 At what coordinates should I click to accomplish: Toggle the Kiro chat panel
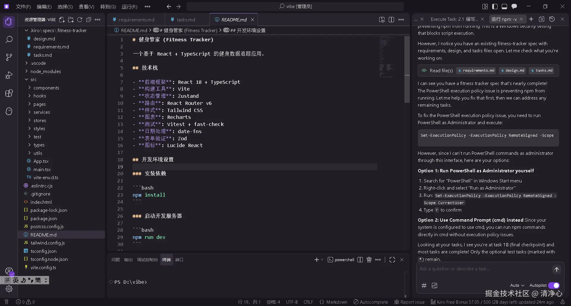coord(514,6)
